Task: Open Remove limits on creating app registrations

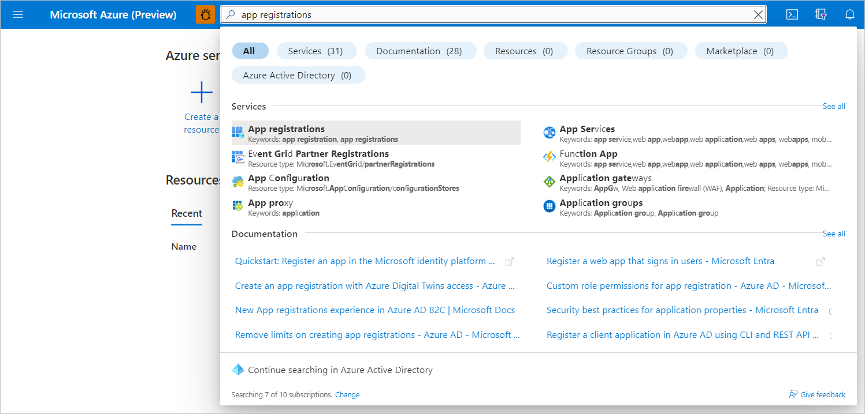Action: click(x=377, y=335)
